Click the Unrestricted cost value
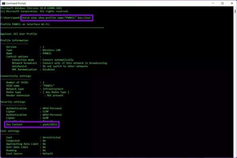The height and width of the screenshot is (158, 237). click(x=51, y=137)
